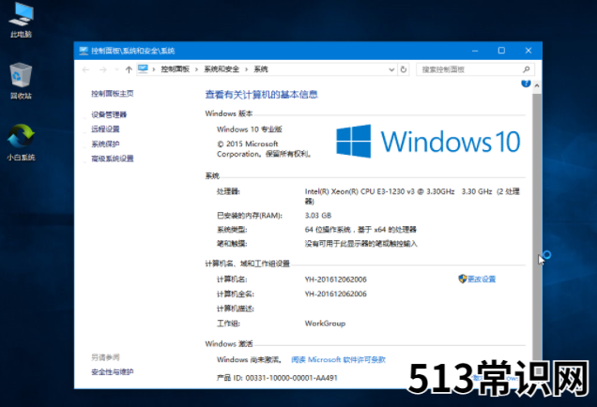
Task: Expand chevron after 系统和安全 breadcrumb
Action: (x=246, y=69)
